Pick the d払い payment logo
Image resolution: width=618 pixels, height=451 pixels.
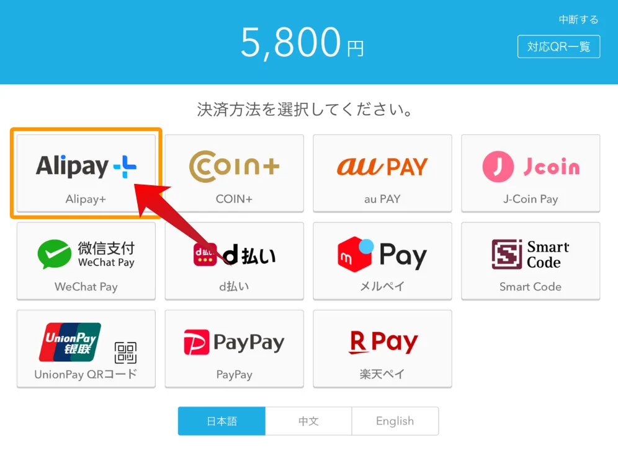234,255
